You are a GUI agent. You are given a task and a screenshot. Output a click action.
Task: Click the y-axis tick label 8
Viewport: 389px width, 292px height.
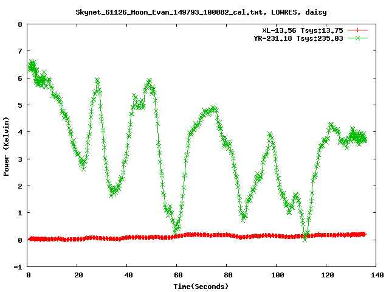click(20, 25)
